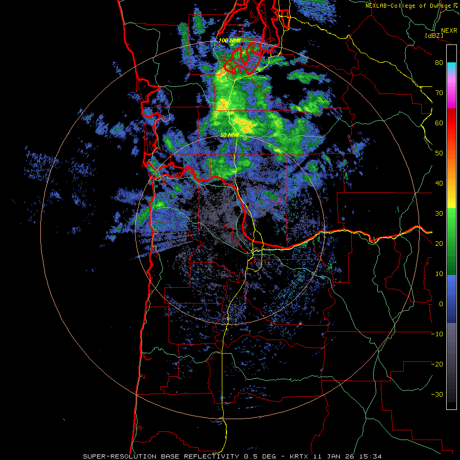The height and width of the screenshot is (460, 460).
Task: Click the [dBZ] unit label
Action: tap(434, 36)
